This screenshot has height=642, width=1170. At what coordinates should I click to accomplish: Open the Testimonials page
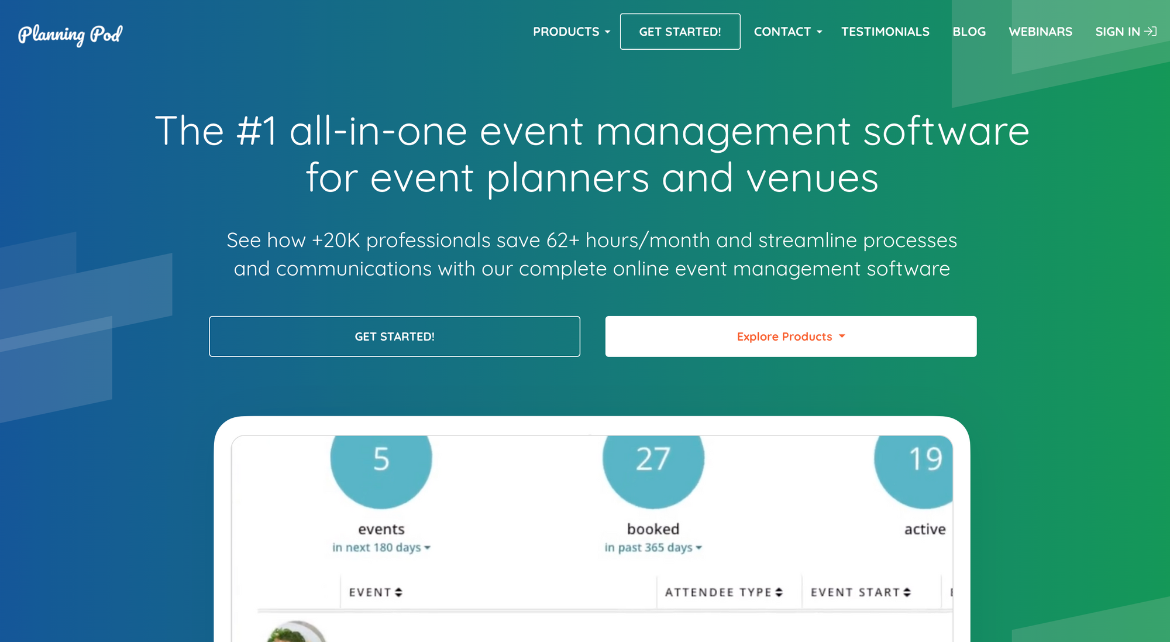(x=885, y=32)
